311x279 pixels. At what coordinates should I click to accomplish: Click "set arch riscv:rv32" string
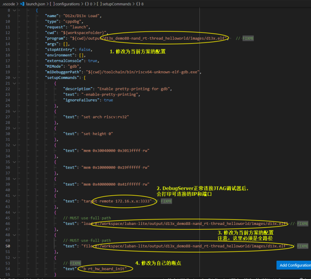(x=105, y=117)
